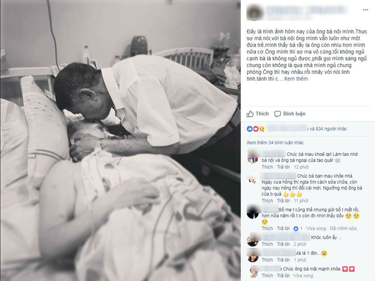Click the 12 phút timestamp on first comment
375x281 pixels.
click(x=301, y=167)
